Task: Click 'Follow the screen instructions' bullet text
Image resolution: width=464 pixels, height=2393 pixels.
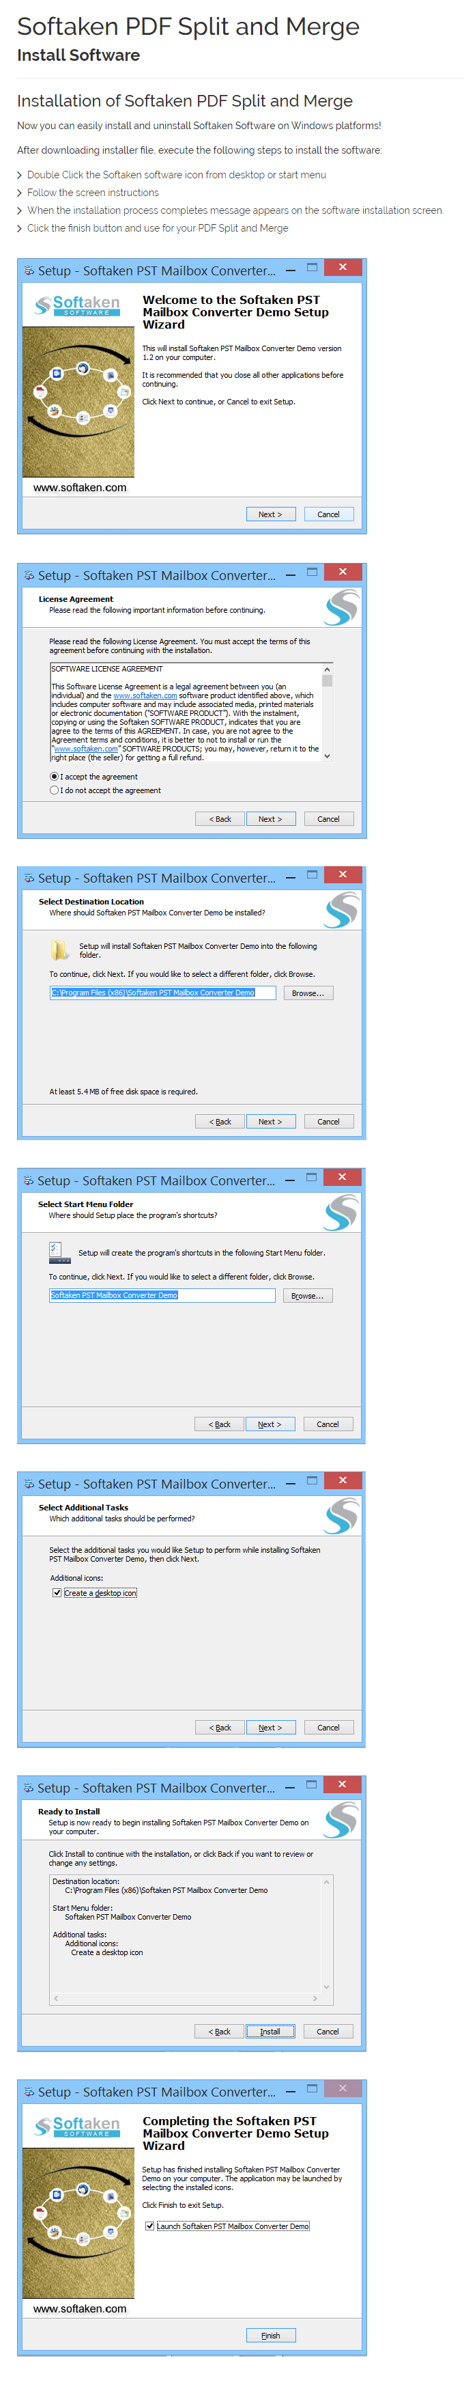Action: click(93, 192)
